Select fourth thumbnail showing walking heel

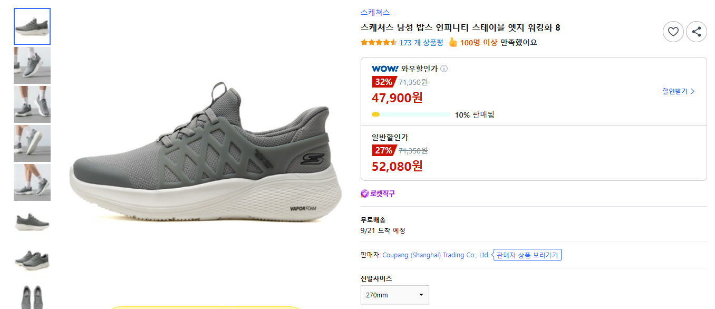[x=32, y=143]
